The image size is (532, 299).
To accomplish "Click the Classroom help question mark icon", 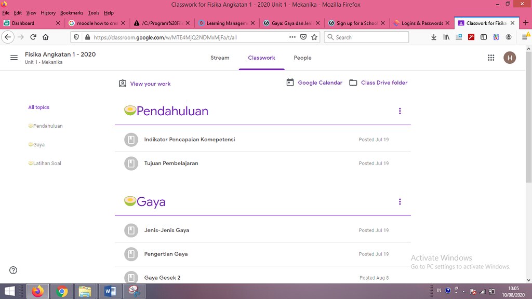I will [x=13, y=270].
